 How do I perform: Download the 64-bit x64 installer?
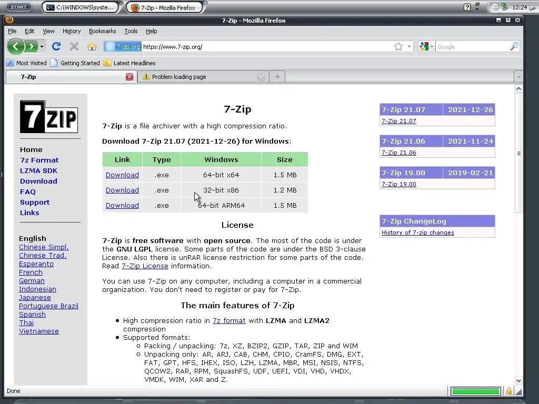[x=122, y=175]
